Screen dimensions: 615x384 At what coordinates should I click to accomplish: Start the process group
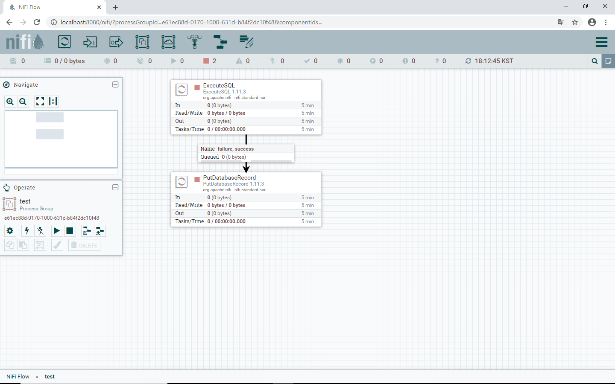pyautogui.click(x=57, y=231)
